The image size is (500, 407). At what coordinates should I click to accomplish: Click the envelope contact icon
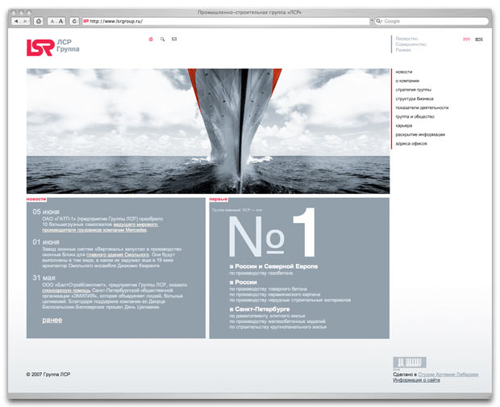[x=174, y=39]
